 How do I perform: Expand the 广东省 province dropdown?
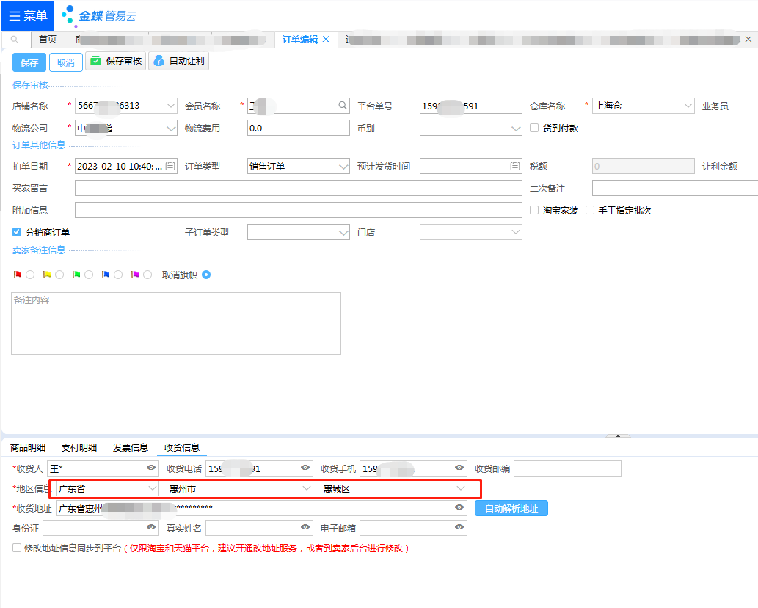coord(152,488)
